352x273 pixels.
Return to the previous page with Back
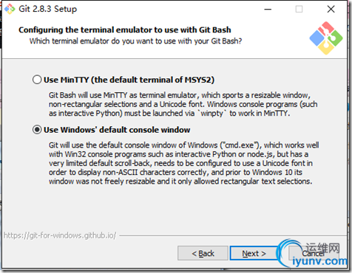203,253
